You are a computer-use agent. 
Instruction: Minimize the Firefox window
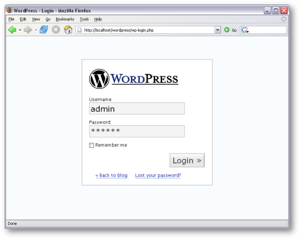pos(268,10)
